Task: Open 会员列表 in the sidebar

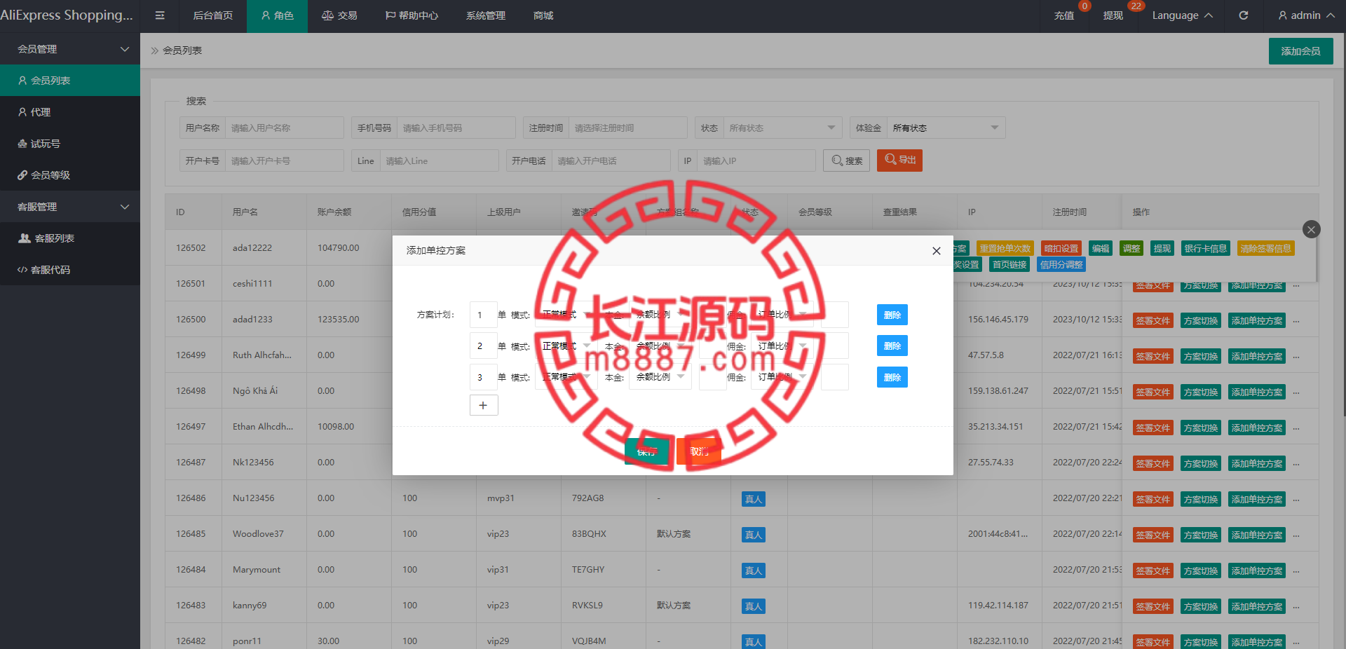Action: (70, 81)
